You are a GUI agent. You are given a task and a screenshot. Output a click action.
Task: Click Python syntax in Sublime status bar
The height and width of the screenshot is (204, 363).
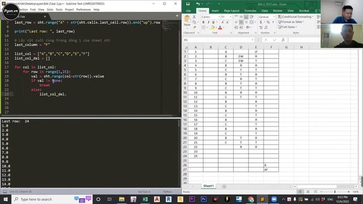click(167, 192)
